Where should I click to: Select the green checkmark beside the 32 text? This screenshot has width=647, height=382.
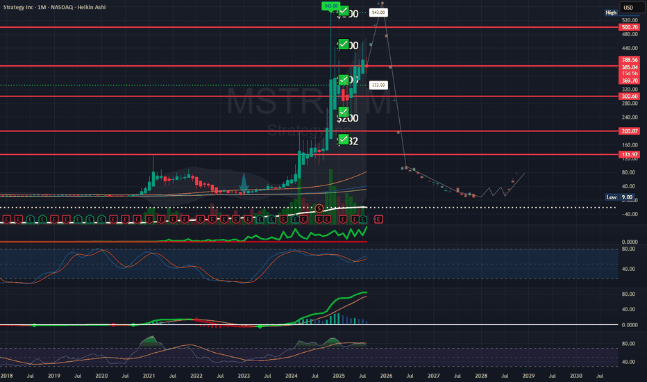344,139
